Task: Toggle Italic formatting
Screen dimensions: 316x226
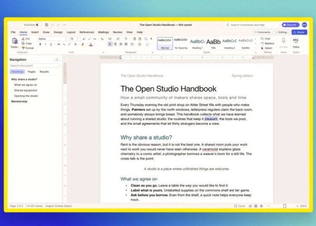Action: pyautogui.click(x=46, y=44)
